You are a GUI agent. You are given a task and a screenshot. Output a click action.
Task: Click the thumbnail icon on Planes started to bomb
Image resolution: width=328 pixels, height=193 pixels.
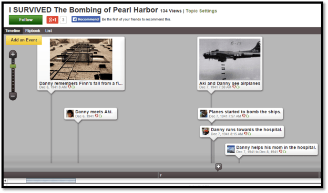pyautogui.click(x=203, y=114)
